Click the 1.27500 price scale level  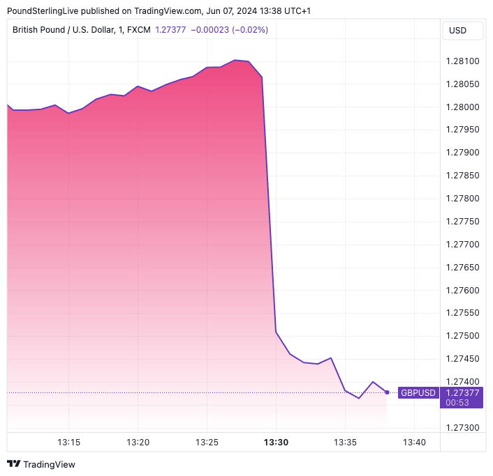click(x=462, y=337)
